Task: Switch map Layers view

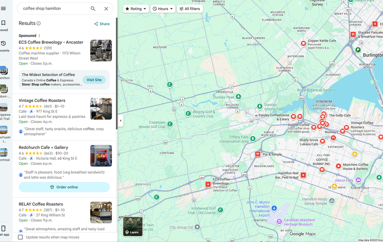Action: click(133, 226)
